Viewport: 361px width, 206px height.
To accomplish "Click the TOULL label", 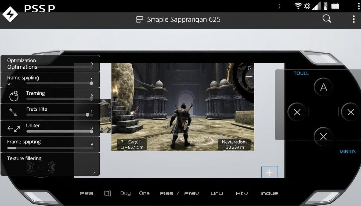I will tap(301, 73).
